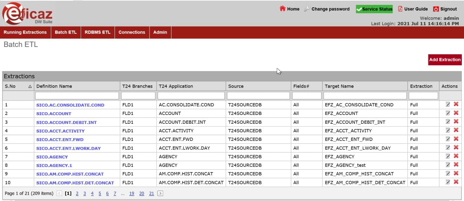464x201 pixels.
Task: Delete the SICO.ACCT.ACTIVITY extraction
Action: (456, 130)
